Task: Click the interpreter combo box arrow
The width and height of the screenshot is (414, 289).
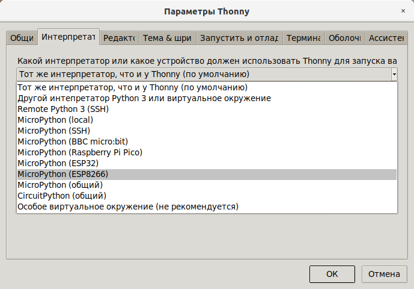Action: click(394, 75)
